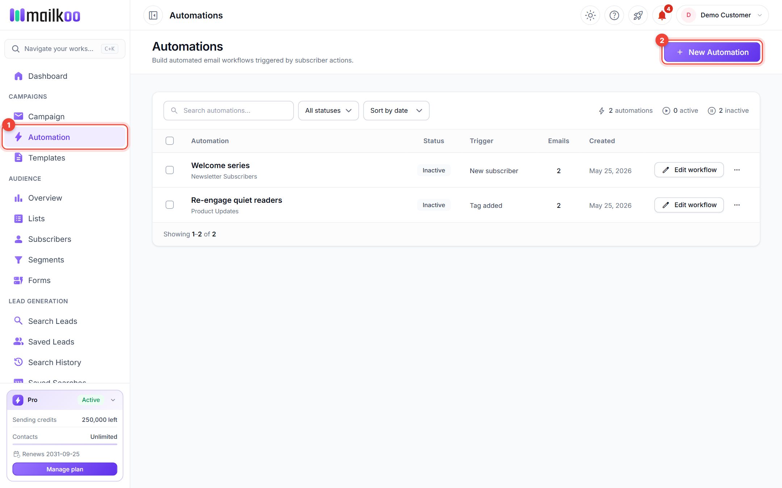Open the All statuses dropdown

[328, 111]
